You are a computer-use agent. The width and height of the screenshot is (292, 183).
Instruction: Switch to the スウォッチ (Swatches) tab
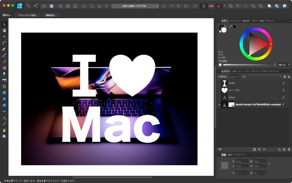tap(235, 20)
